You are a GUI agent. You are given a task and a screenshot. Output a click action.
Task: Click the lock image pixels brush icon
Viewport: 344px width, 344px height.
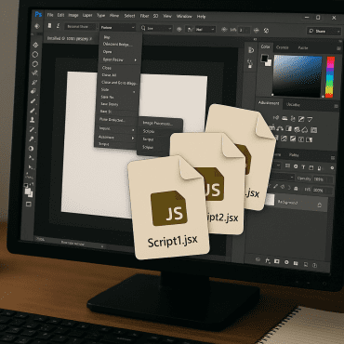click(275, 186)
